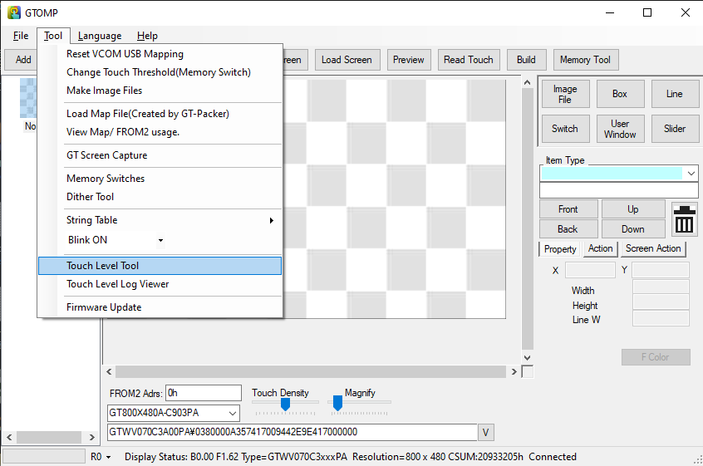Viewport: 703px width, 466px height.
Task: Click the Memory Tool button
Action: [x=585, y=60]
